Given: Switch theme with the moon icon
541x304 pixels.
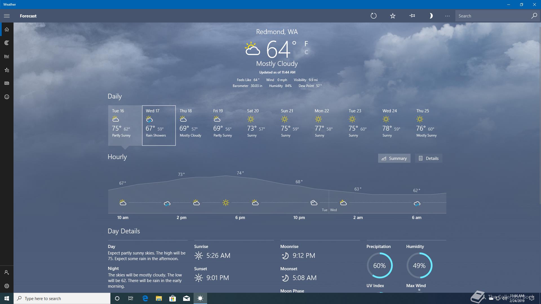Looking at the screenshot, I should [431, 16].
